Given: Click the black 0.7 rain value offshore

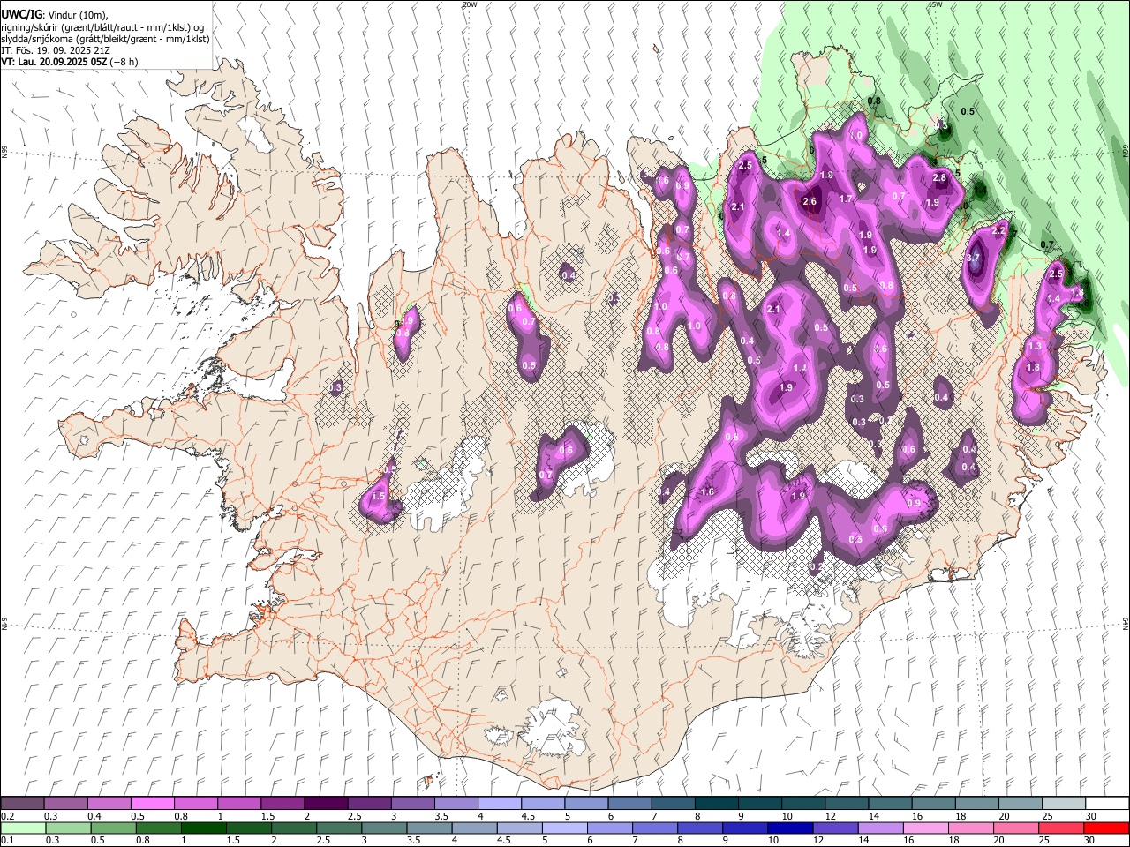Looking at the screenshot, I should (x=1047, y=245).
